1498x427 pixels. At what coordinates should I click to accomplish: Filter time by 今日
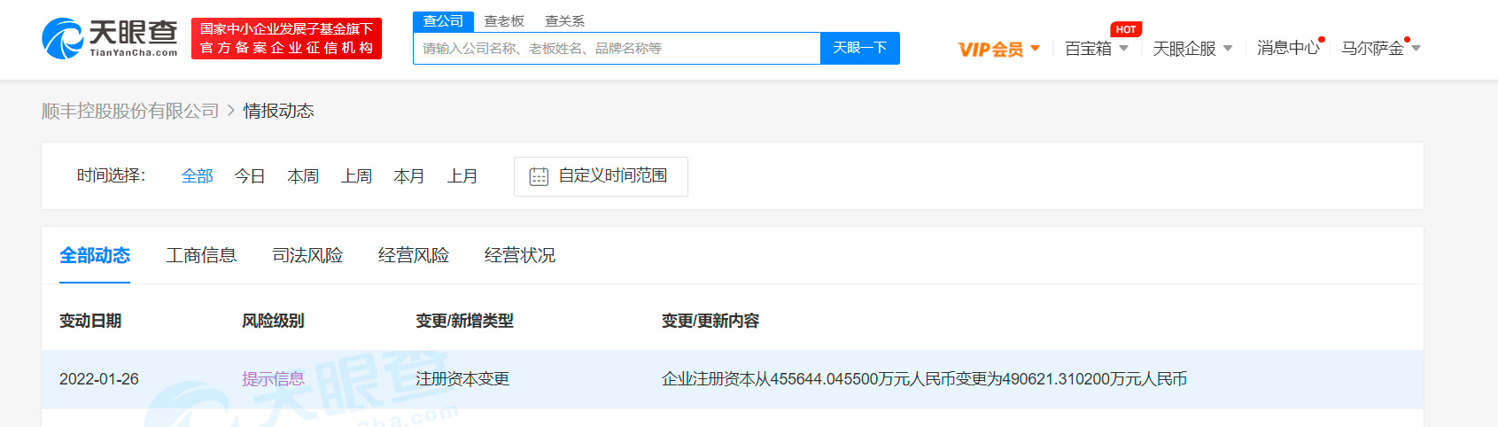[x=250, y=176]
